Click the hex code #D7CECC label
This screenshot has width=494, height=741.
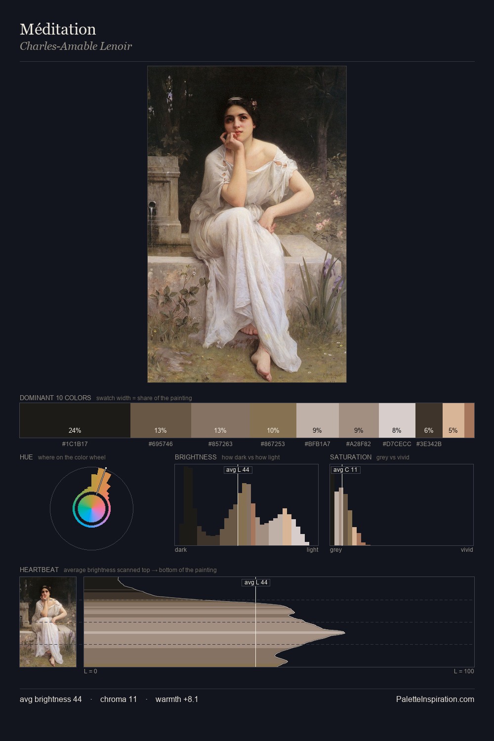397,444
